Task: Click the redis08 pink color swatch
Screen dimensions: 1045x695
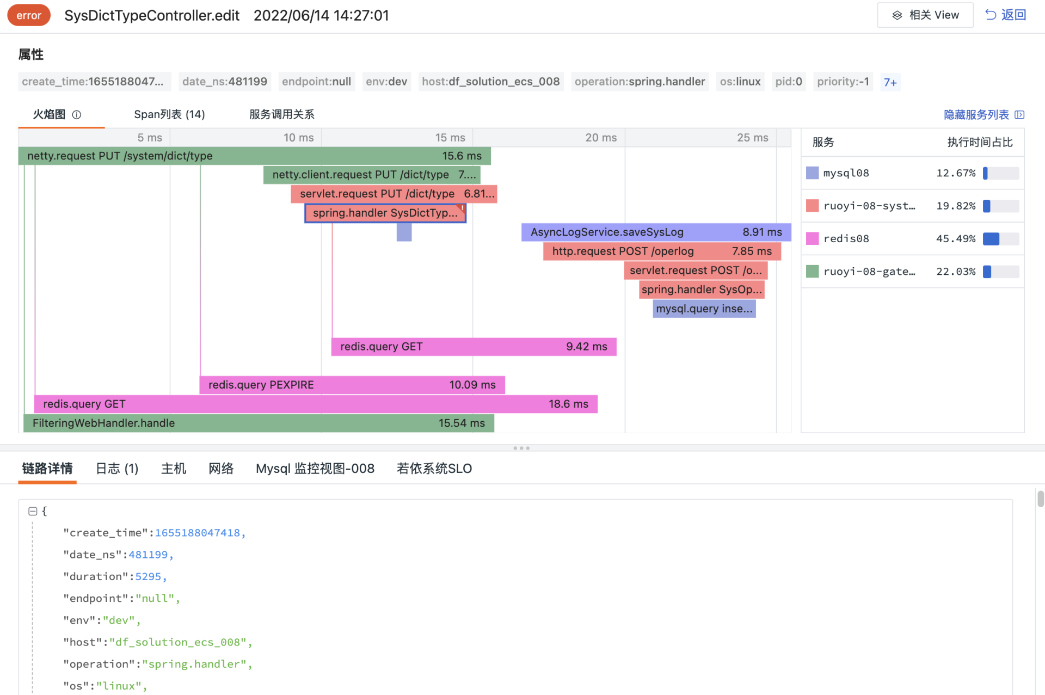Action: coord(812,238)
